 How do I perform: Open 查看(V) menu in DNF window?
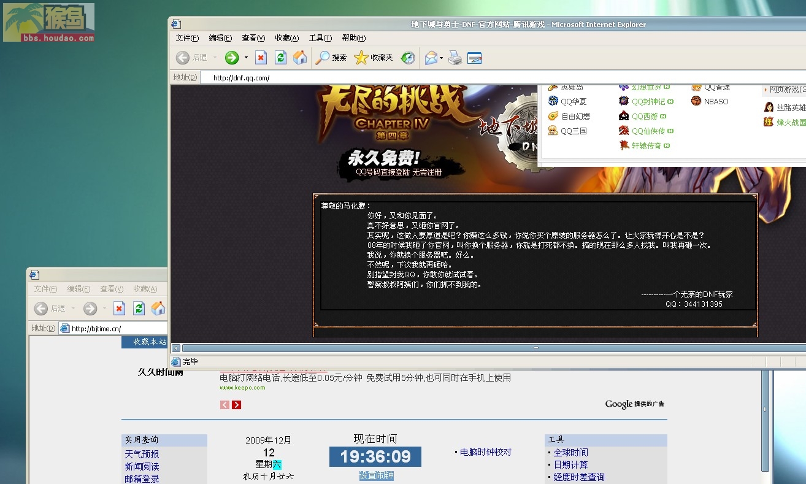pos(253,38)
